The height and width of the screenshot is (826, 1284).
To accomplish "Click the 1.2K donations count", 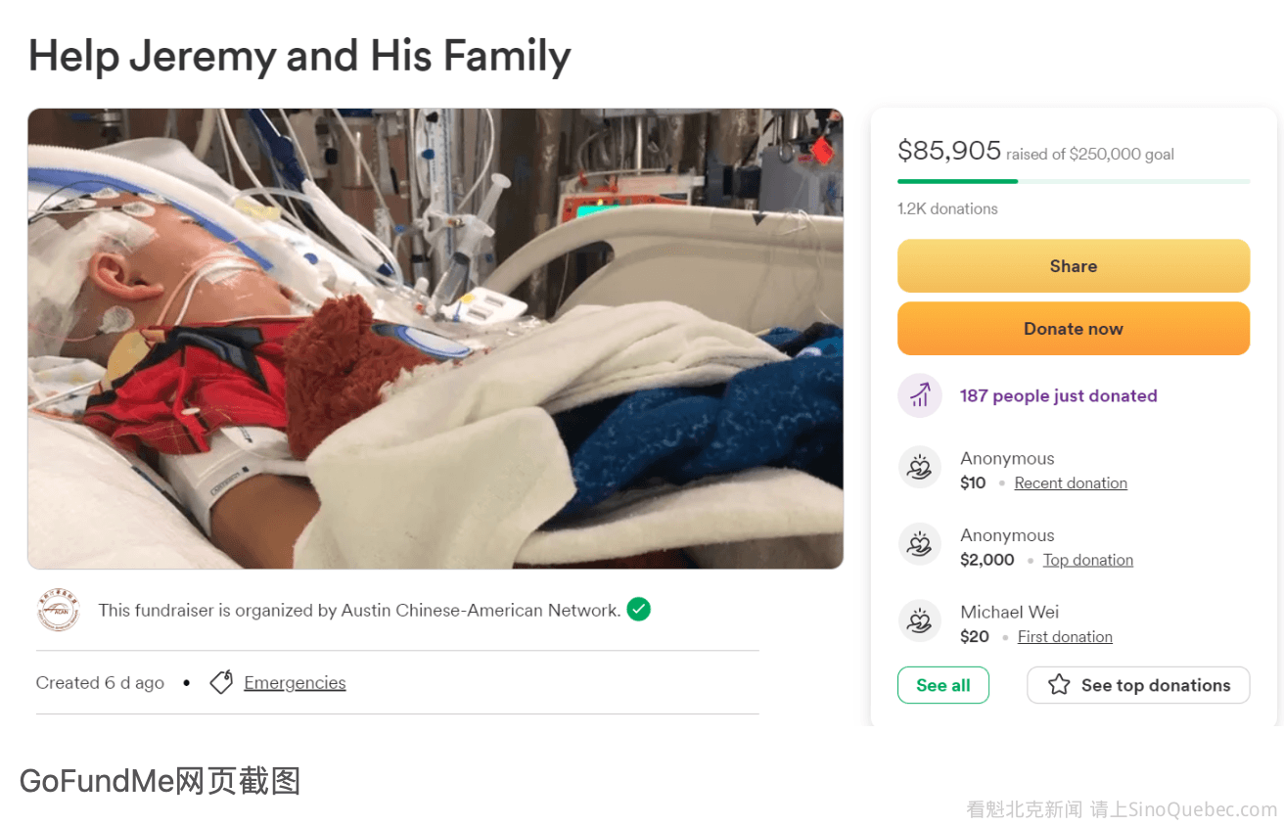I will 947,208.
